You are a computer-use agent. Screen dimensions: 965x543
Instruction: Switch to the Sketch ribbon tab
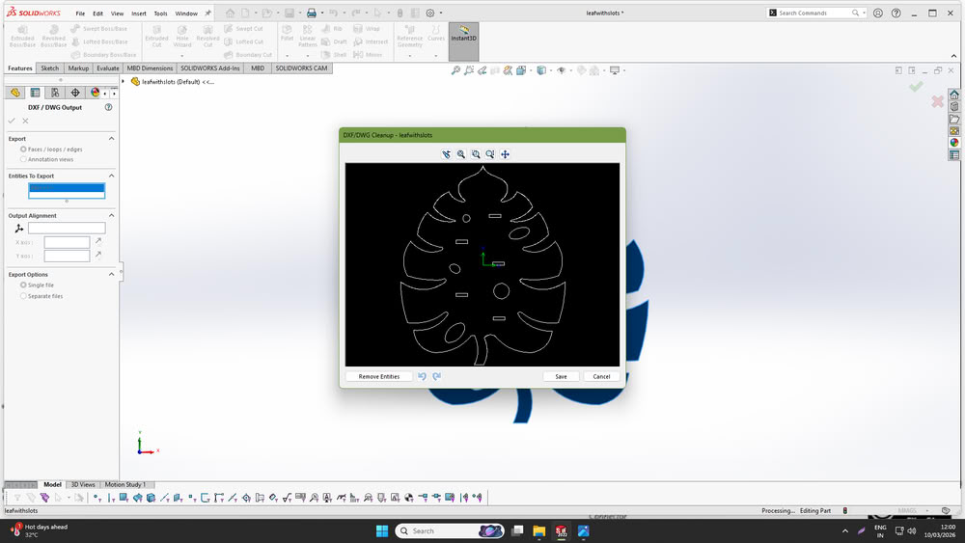(x=50, y=68)
